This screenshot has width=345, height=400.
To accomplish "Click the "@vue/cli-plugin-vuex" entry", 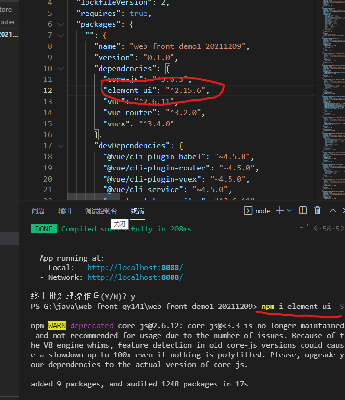I will [176, 179].
